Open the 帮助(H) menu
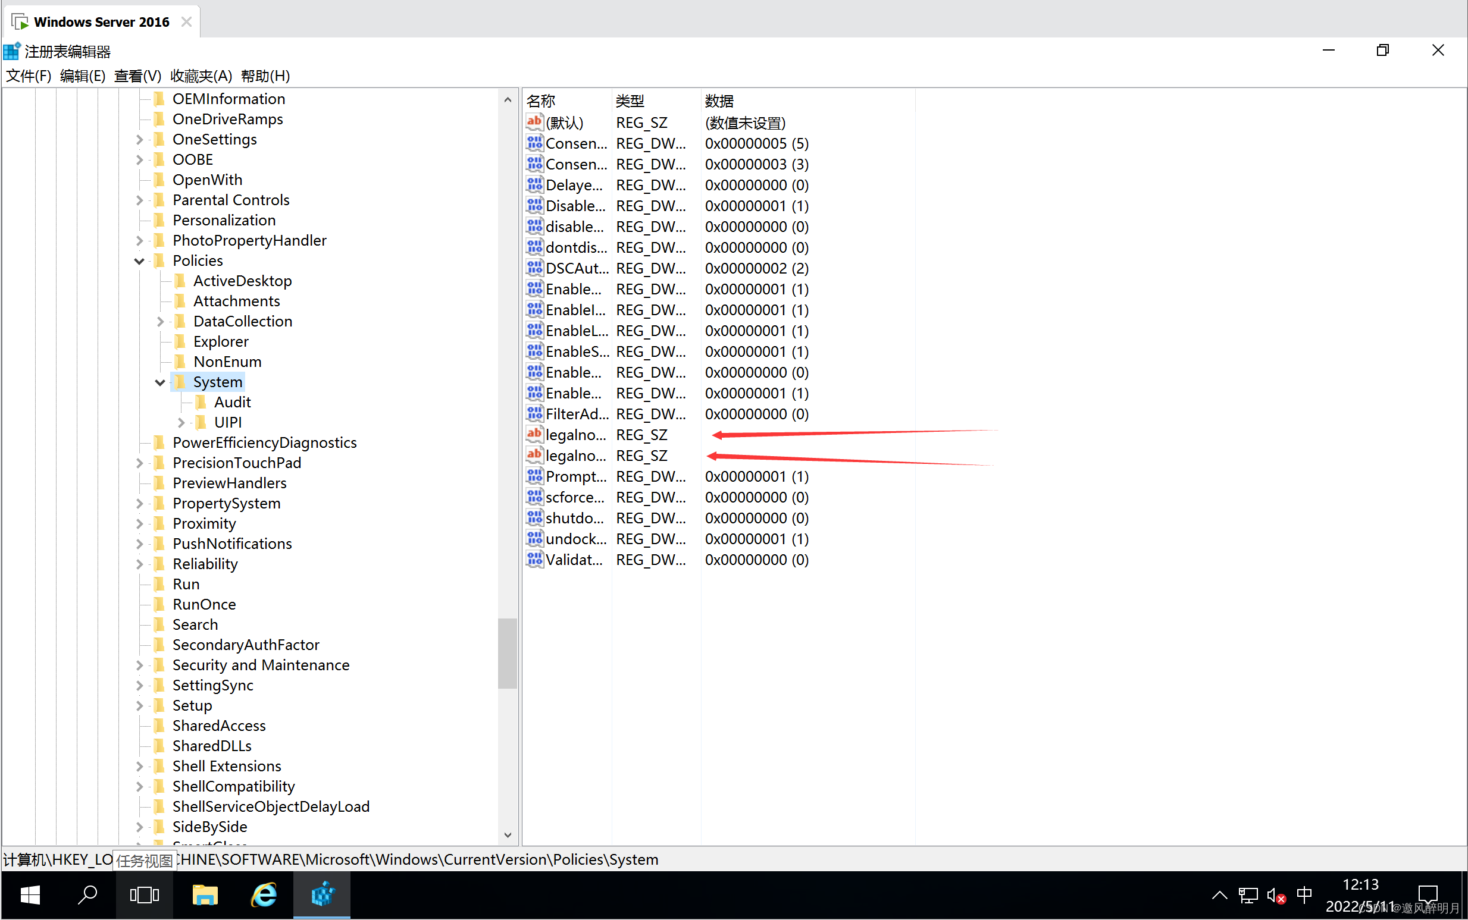 pos(265,76)
